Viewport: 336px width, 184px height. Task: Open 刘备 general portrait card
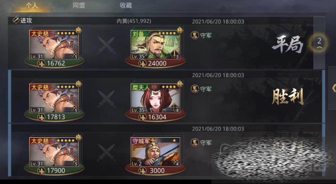(156, 44)
